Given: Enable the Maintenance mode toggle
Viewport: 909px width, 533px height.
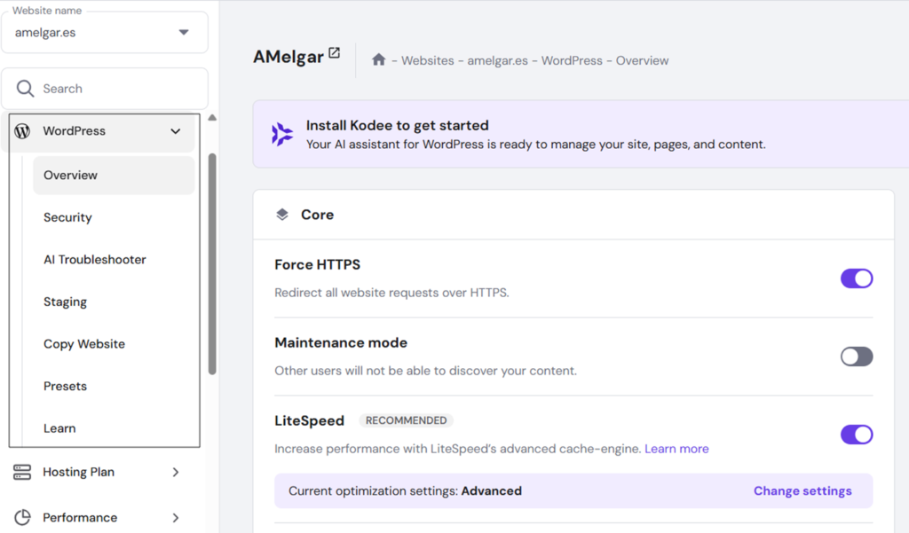Looking at the screenshot, I should (x=857, y=357).
